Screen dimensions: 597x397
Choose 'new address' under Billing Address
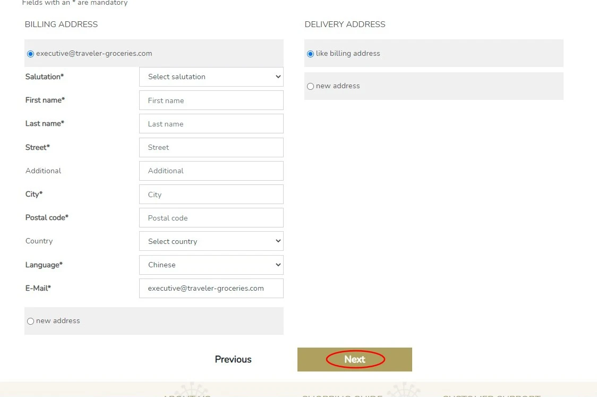point(30,321)
